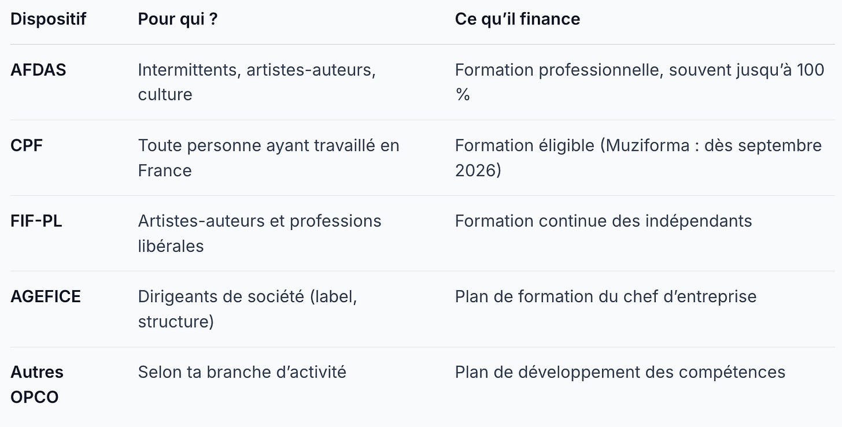Select the CPF row label
The width and height of the screenshot is (842, 427).
click(x=27, y=146)
